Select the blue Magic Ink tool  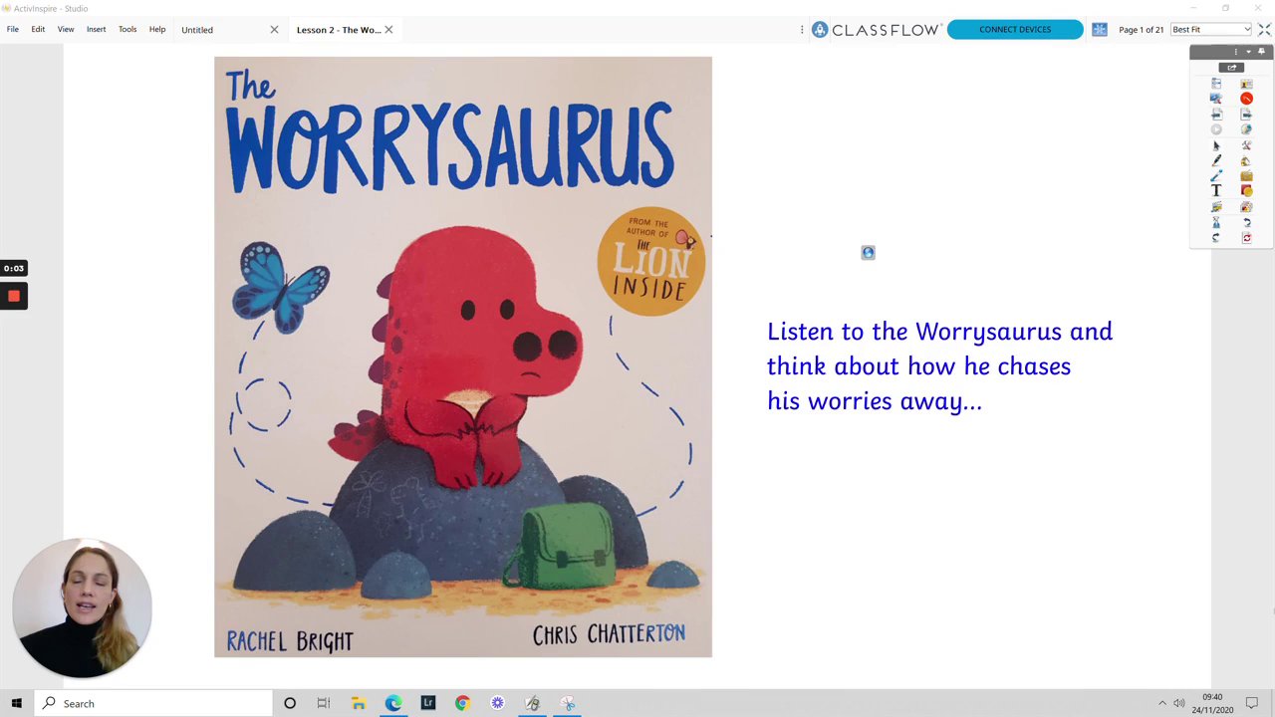(1216, 176)
